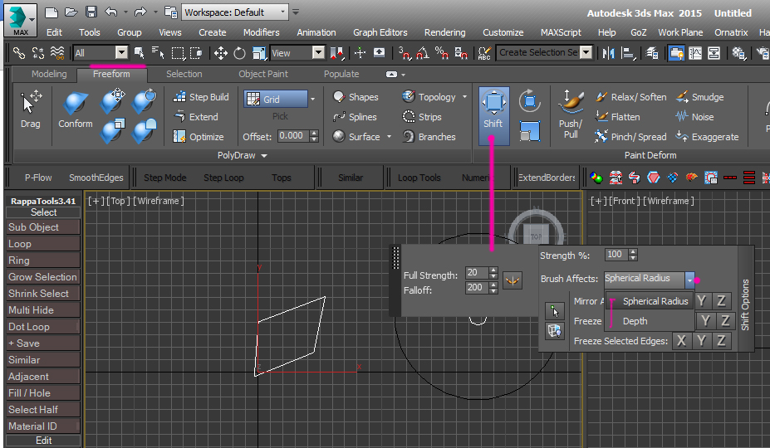Open the Surface dropdown arrow

tap(389, 136)
